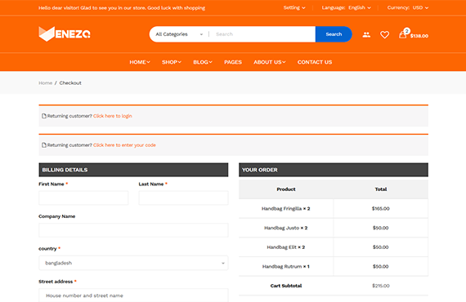The width and height of the screenshot is (466, 302).
Task: Go to Home breadcrumb link
Action: click(x=46, y=83)
